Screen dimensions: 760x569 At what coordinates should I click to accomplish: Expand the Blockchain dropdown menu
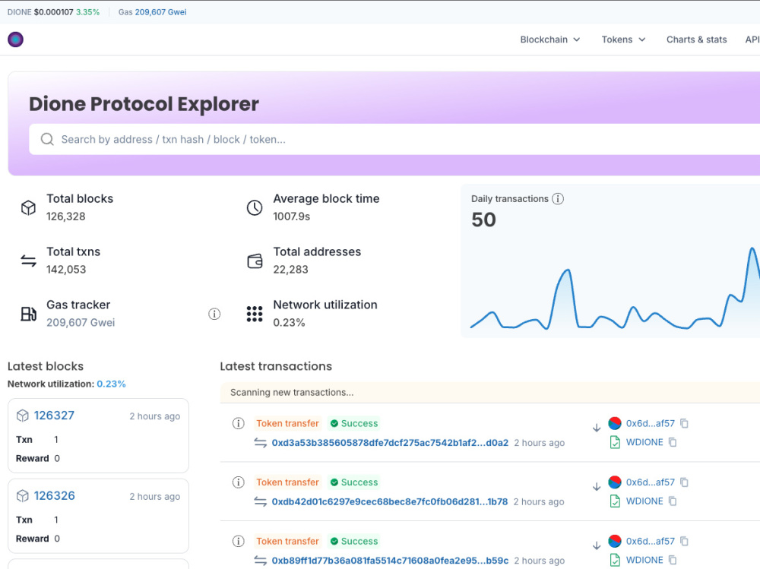550,40
